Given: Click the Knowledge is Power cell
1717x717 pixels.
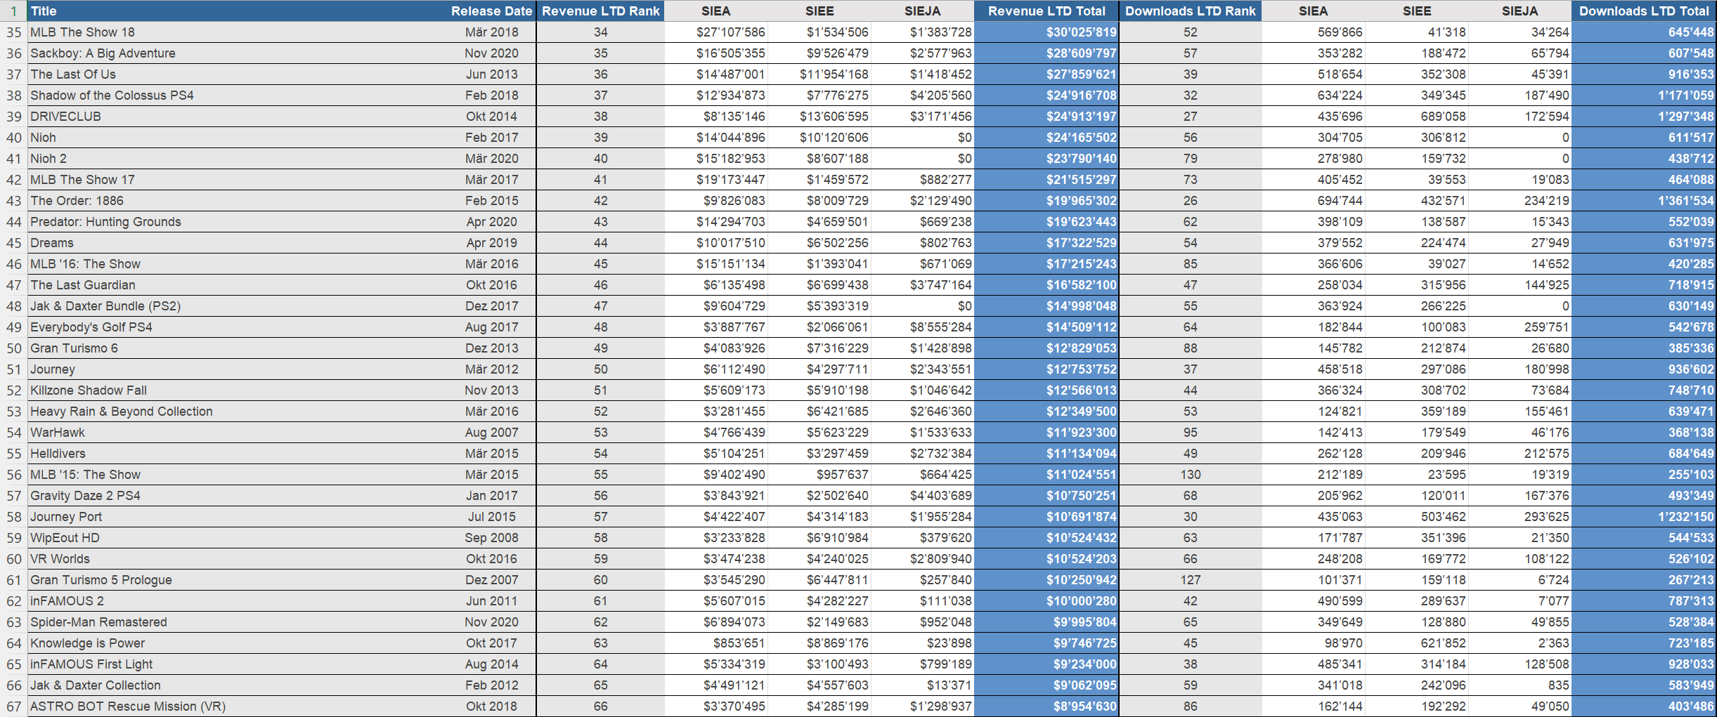Looking at the screenshot, I should [238, 643].
